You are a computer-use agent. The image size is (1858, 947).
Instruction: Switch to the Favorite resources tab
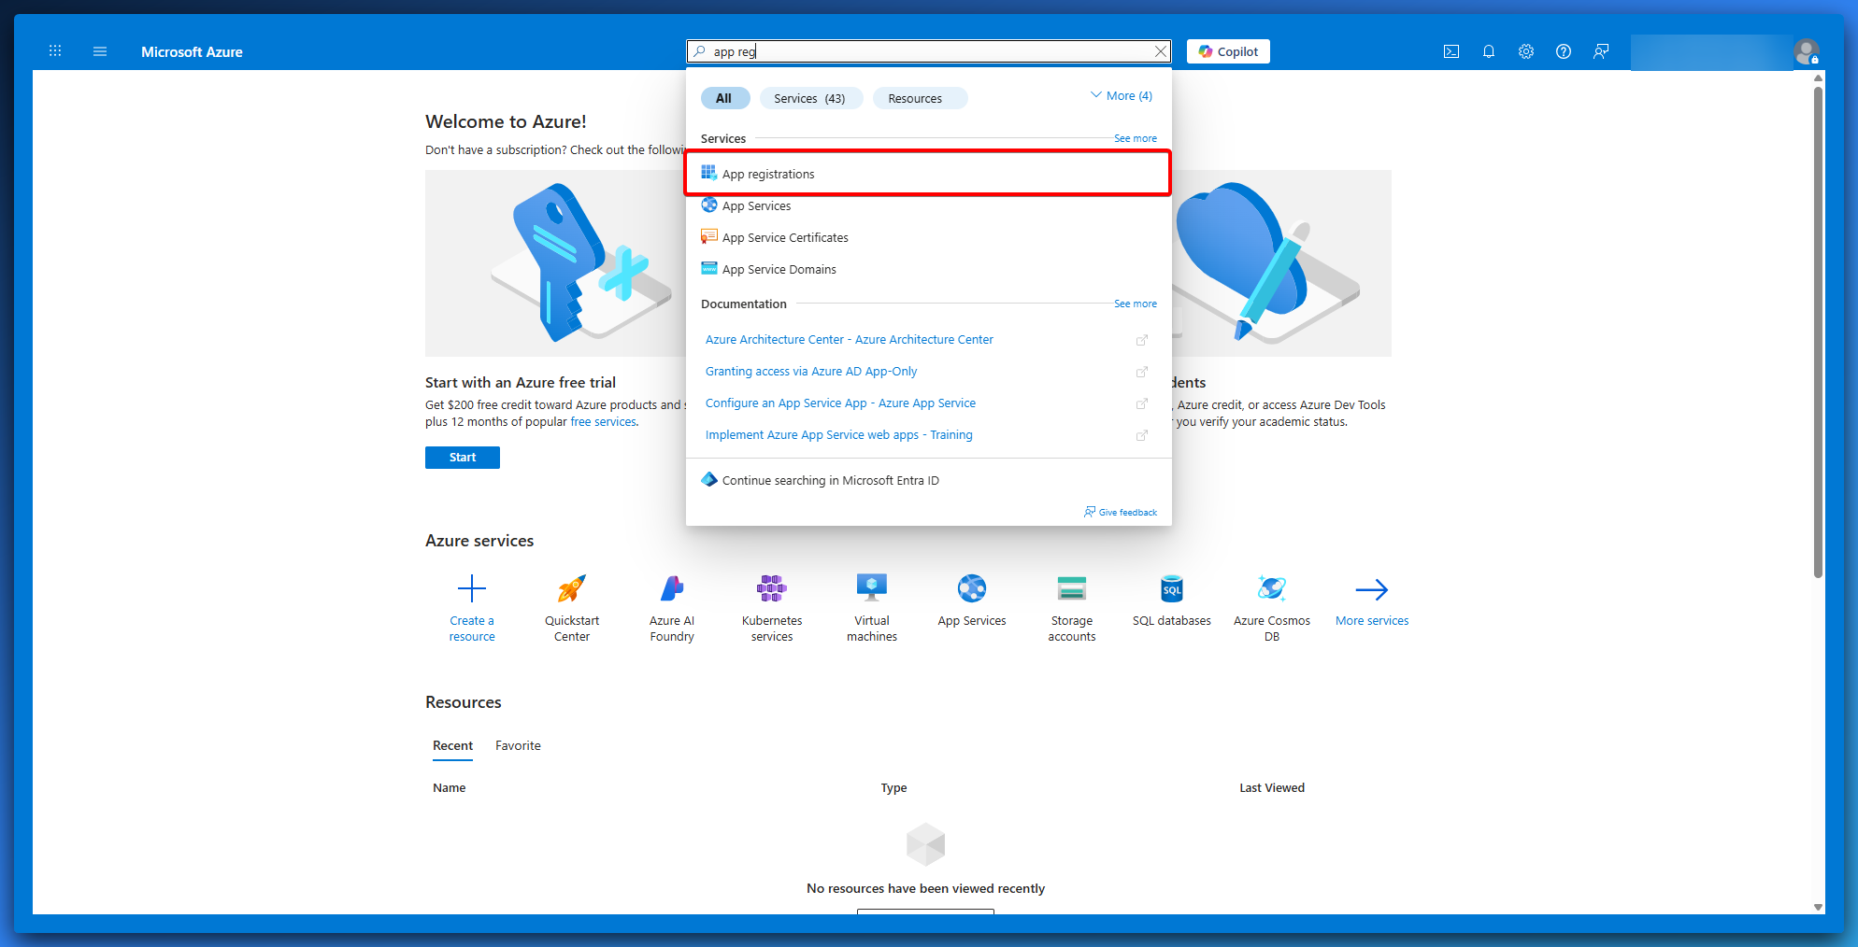click(x=518, y=745)
